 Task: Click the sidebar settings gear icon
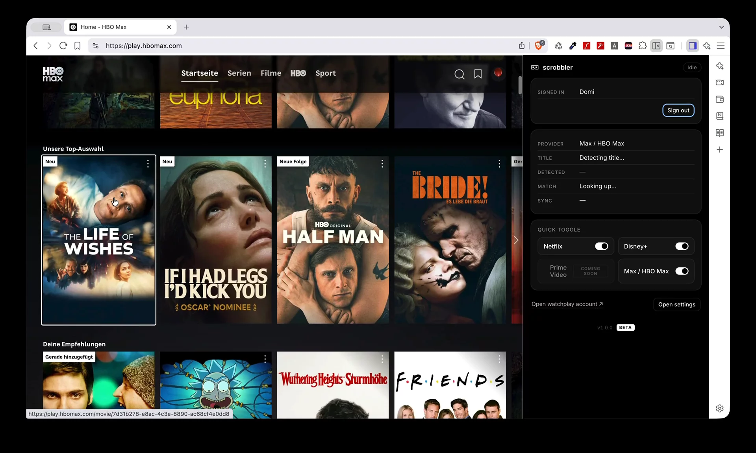[719, 408]
